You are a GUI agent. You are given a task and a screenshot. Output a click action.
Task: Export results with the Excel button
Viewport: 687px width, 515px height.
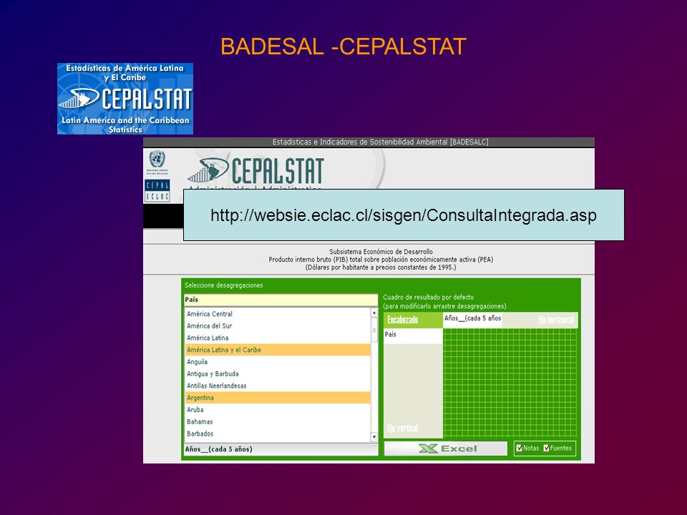[x=446, y=448]
